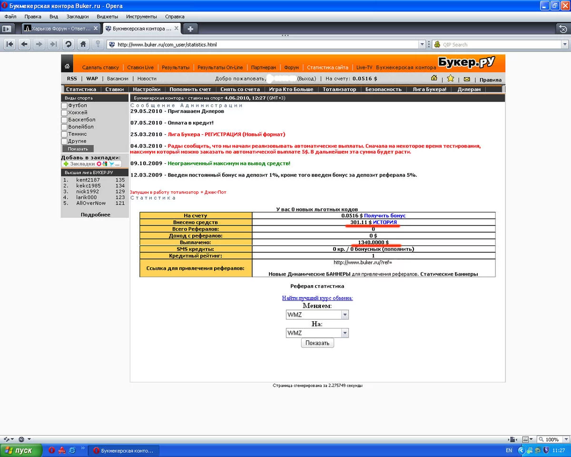Click the Добавь в закладки bookmarks widget
Image resolution: width=571 pixels, height=457 pixels.
point(91,163)
